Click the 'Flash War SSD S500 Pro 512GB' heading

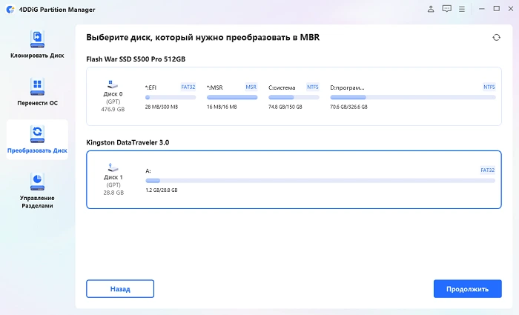pos(136,59)
